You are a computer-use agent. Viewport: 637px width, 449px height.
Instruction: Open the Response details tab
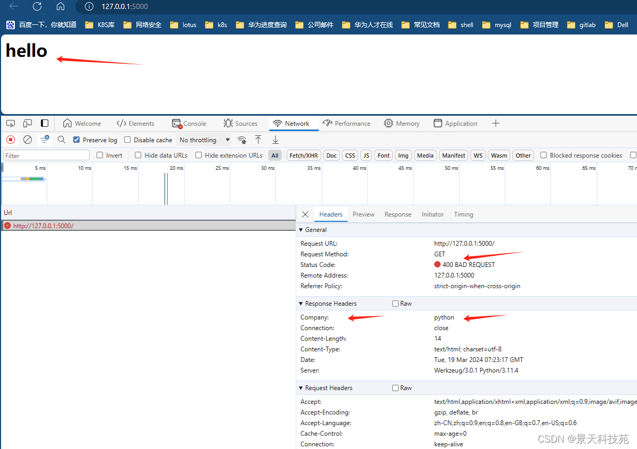(398, 214)
